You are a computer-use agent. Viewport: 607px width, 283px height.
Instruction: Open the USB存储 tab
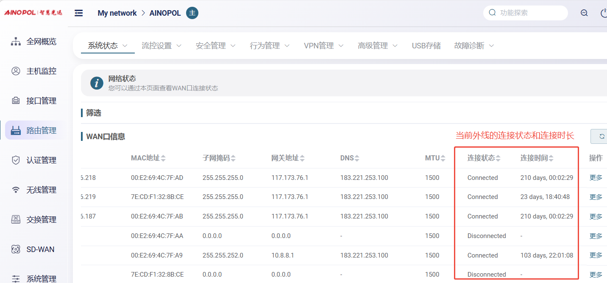426,46
